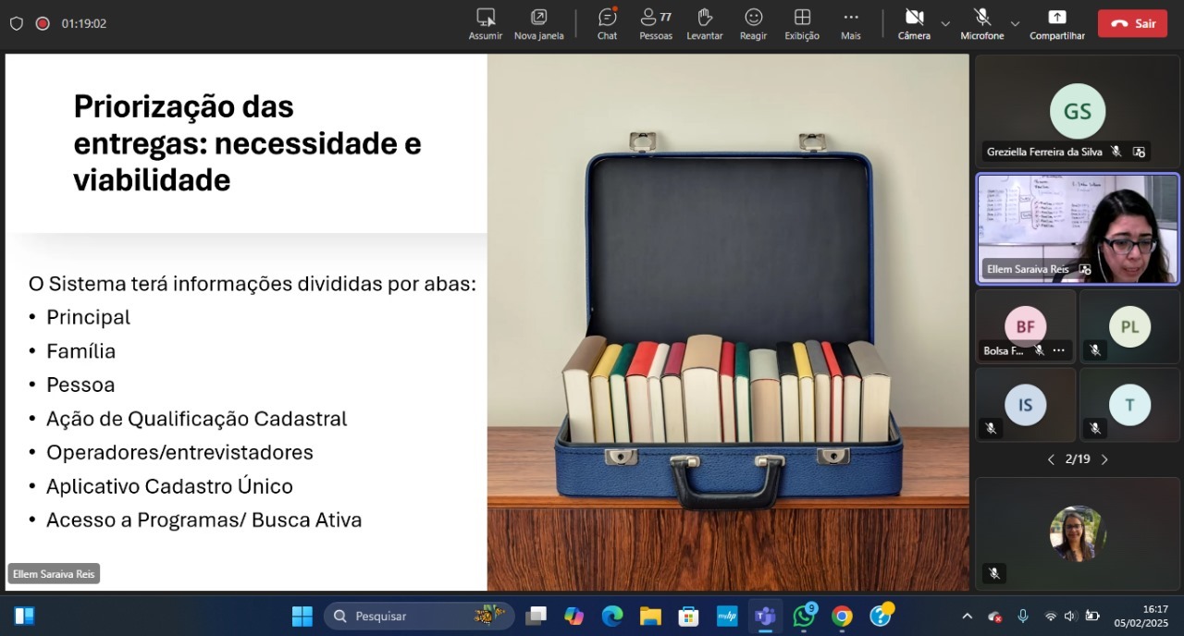1184x636 pixels.
Task: Go to next page of participants
Action: pyautogui.click(x=1104, y=459)
